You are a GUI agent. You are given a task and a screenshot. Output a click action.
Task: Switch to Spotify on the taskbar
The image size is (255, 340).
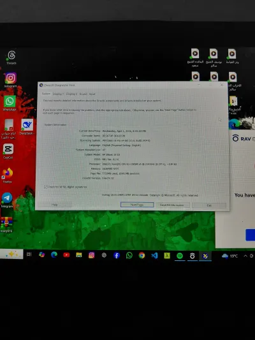180,256
